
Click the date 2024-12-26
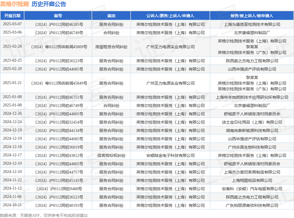click(x=12, y=114)
